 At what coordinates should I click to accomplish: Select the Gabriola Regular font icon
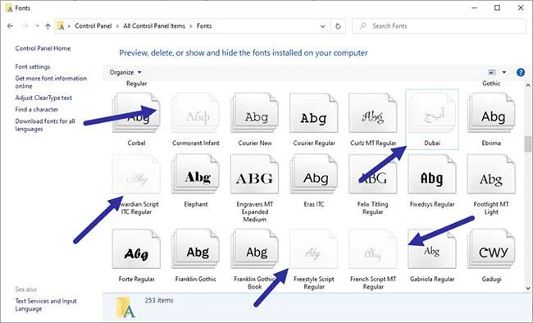[432, 249]
